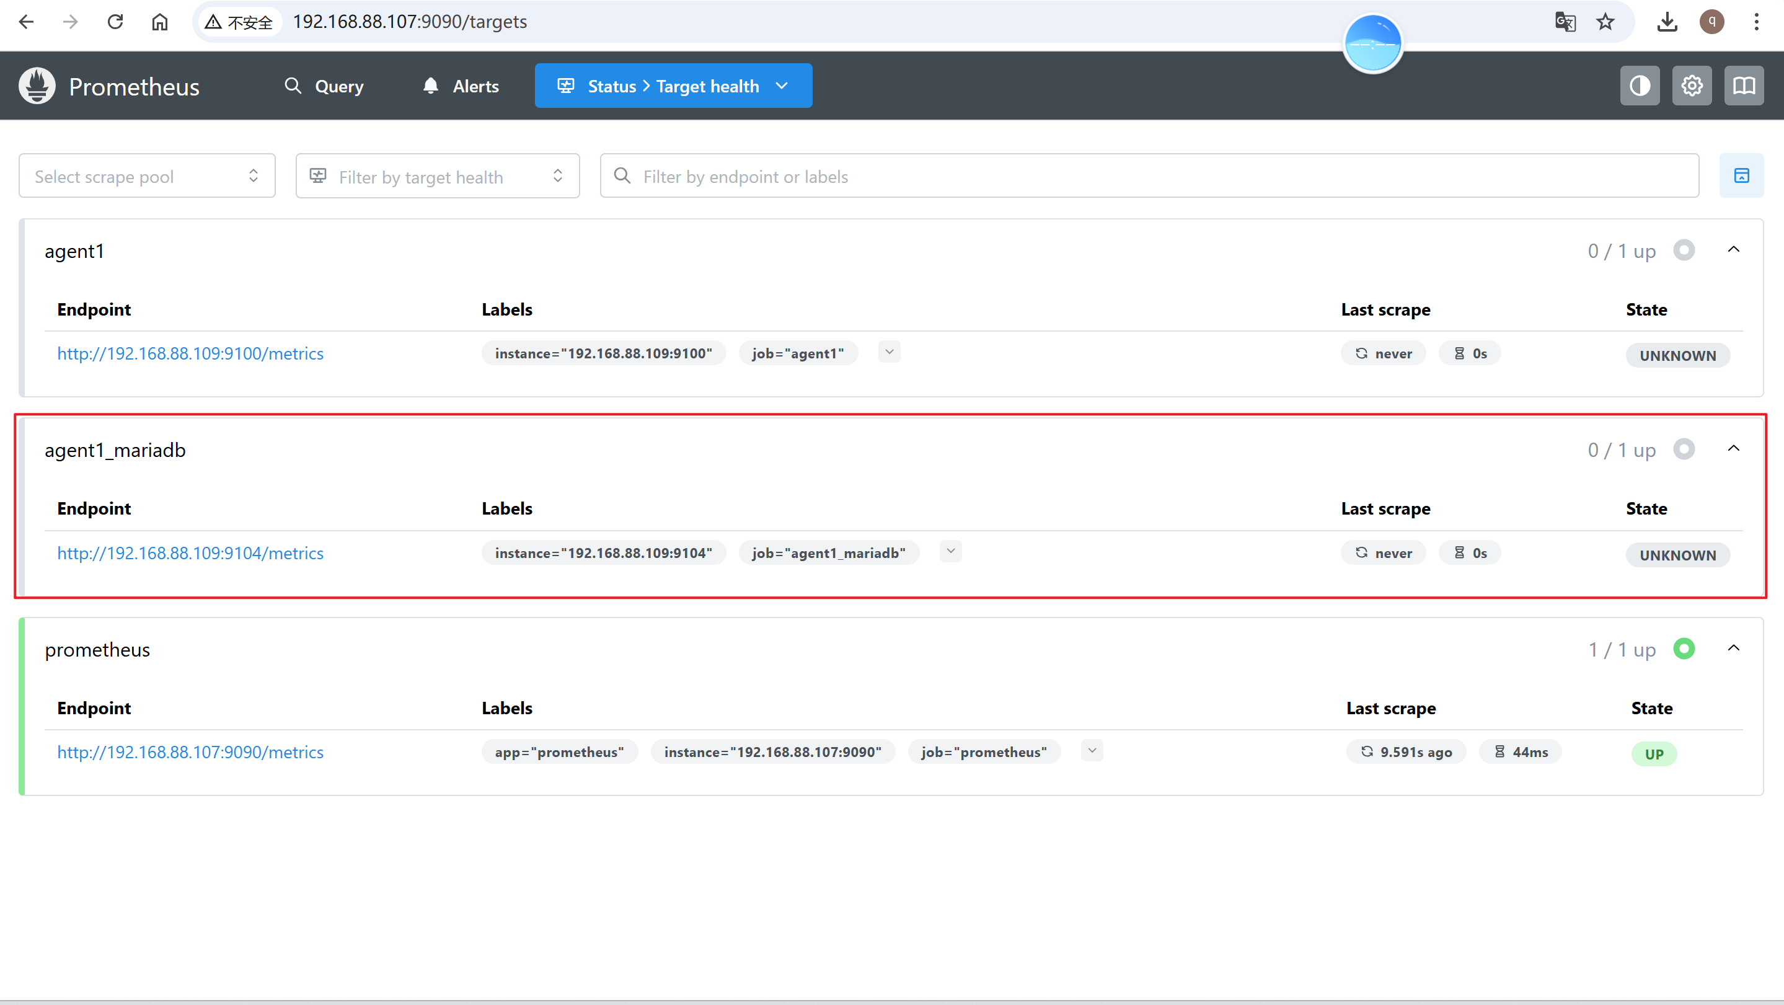The height and width of the screenshot is (1005, 1784).
Task: Open the Select scrape pool dropdown
Action: click(147, 176)
